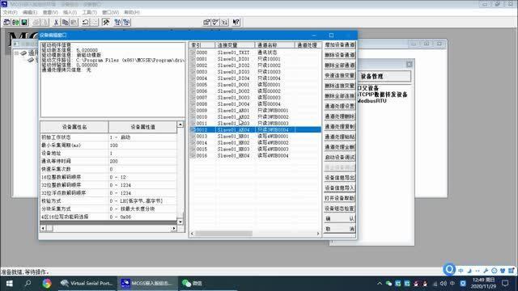Click the Copy toolbar icon
The width and height of the screenshot is (518, 291).
(65, 22)
